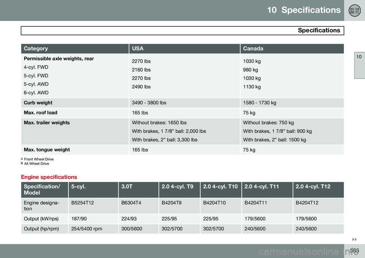Screen dimensions: 365x258
Task: Select engine code "B6304T4"
Action: coord(131,203)
